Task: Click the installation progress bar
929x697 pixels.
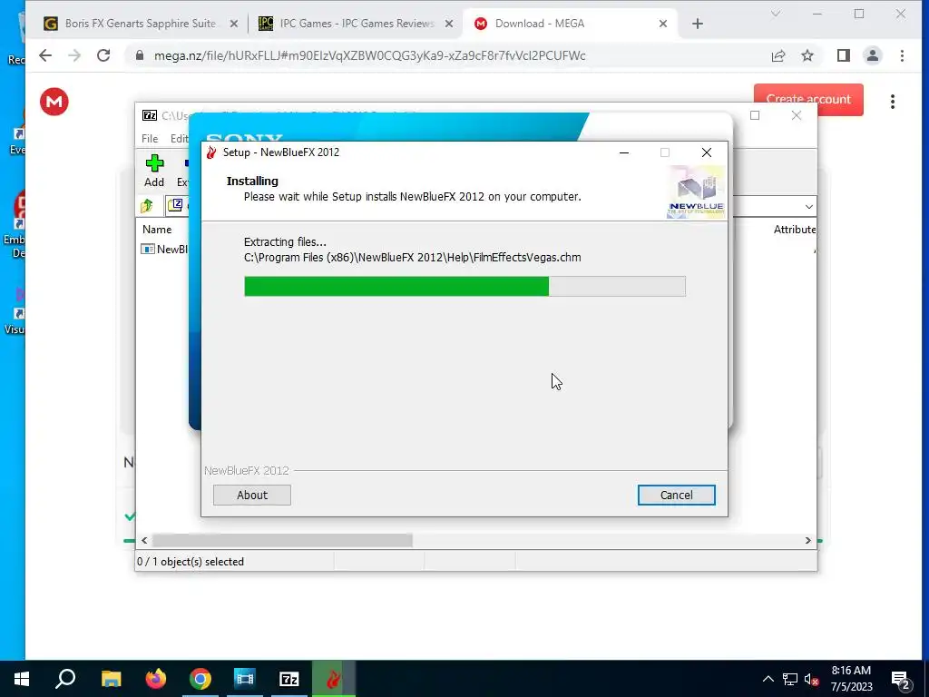Action: 464,286
